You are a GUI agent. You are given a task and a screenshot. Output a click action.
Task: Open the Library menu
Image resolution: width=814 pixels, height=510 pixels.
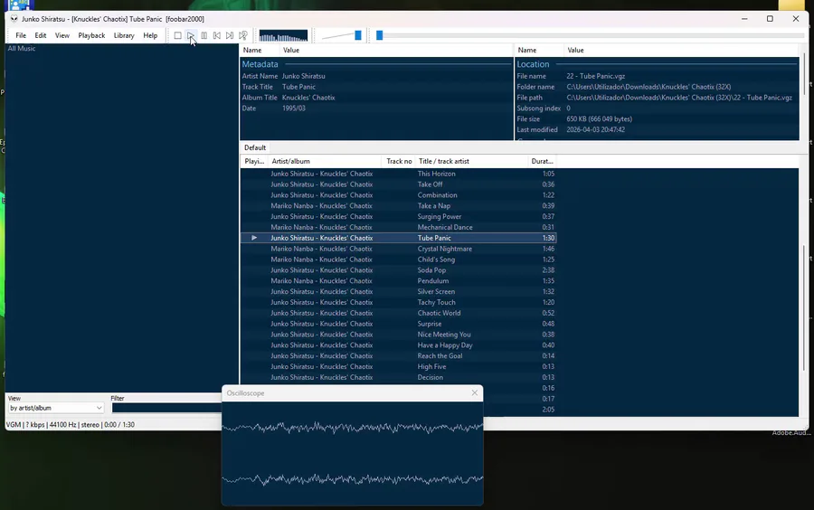pyautogui.click(x=124, y=35)
